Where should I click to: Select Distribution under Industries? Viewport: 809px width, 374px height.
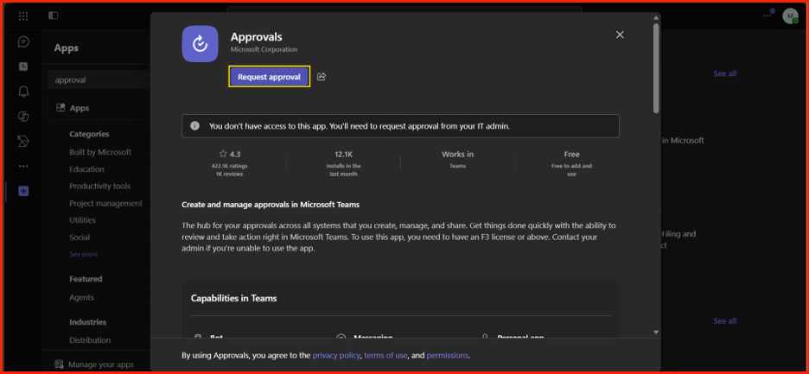(x=90, y=340)
